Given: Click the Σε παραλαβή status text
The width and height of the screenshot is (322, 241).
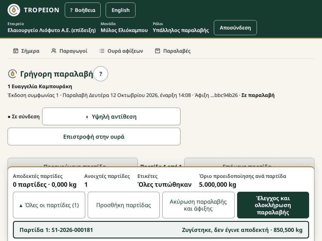Looking at the screenshot, I should coord(258,95).
